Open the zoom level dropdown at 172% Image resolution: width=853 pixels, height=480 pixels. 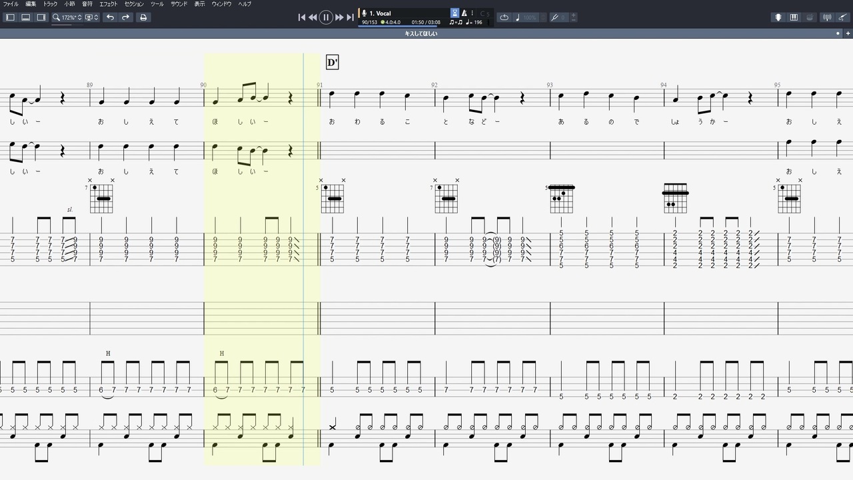pyautogui.click(x=67, y=17)
